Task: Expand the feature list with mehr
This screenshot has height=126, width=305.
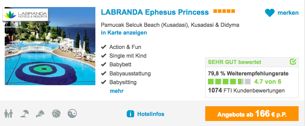Action: (x=117, y=91)
